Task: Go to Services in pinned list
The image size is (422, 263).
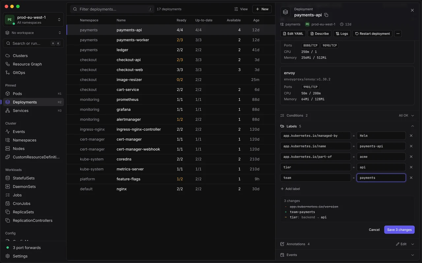Action: tap(33, 111)
